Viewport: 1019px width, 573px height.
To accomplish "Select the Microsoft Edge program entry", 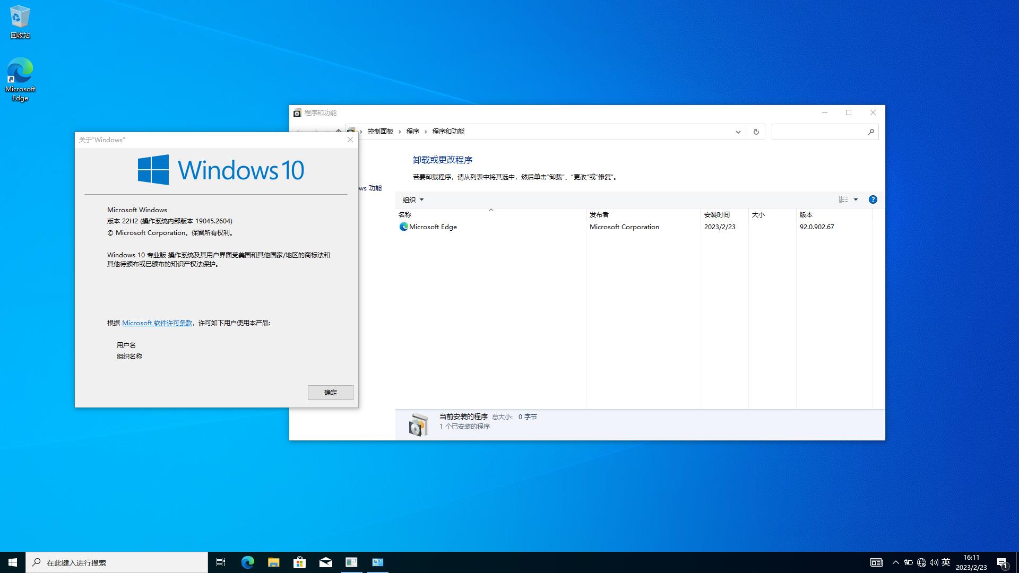I will point(634,227).
